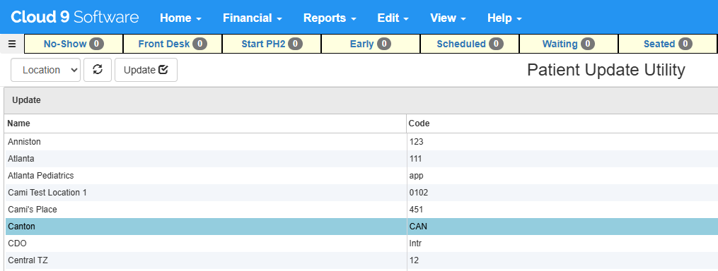The height and width of the screenshot is (271, 718).
Task: Select the Anniston location row
Action: [x=361, y=142]
